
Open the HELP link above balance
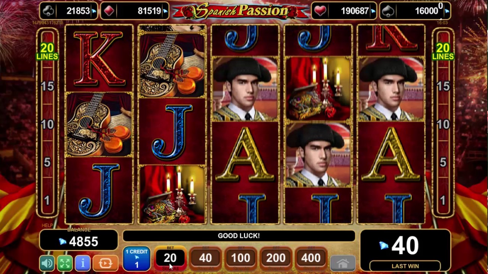[47, 226]
